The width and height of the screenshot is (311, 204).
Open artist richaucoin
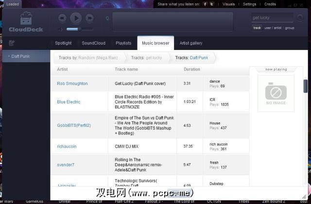(x=67, y=146)
